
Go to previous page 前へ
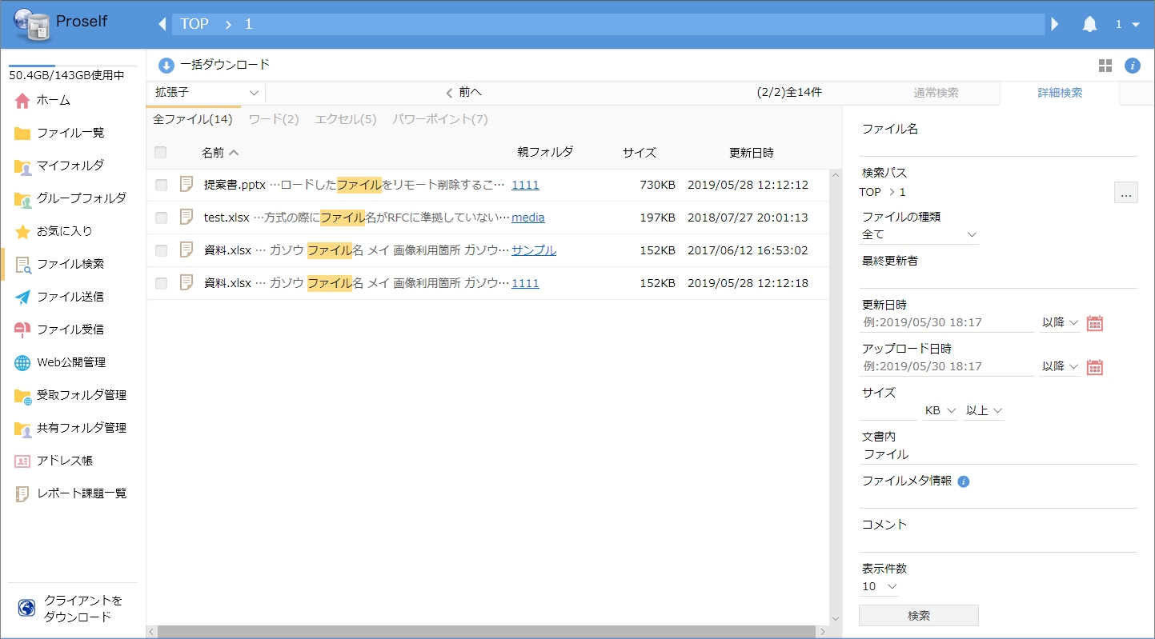[x=464, y=93]
